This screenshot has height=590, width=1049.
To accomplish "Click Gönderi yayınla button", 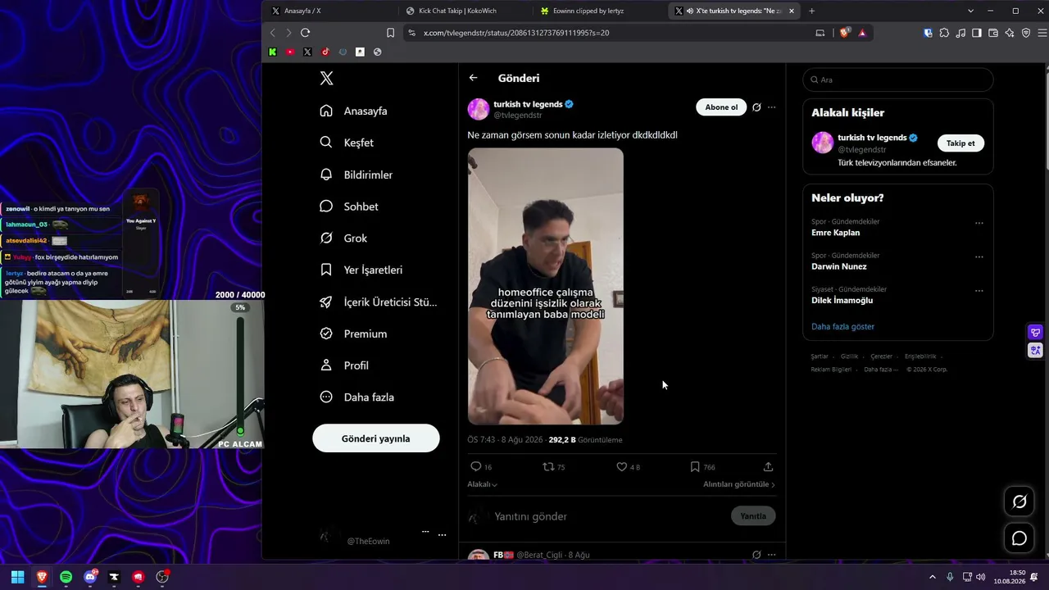I will pos(376,438).
